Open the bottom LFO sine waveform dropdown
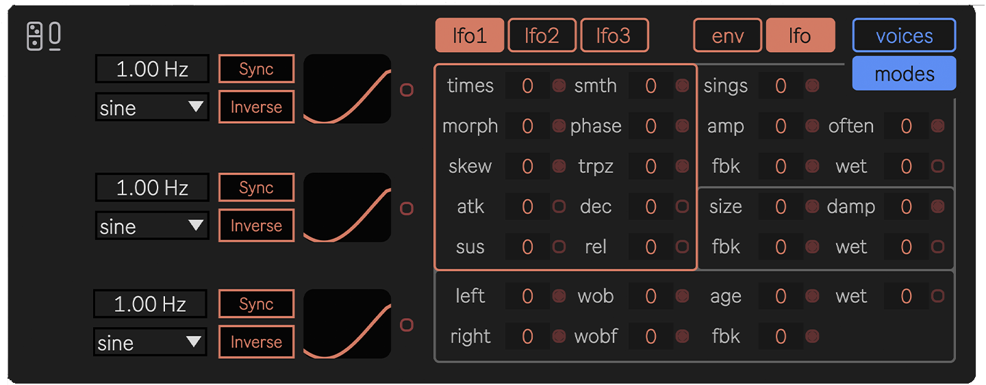Screen dimensions: 986x385 tap(151, 343)
